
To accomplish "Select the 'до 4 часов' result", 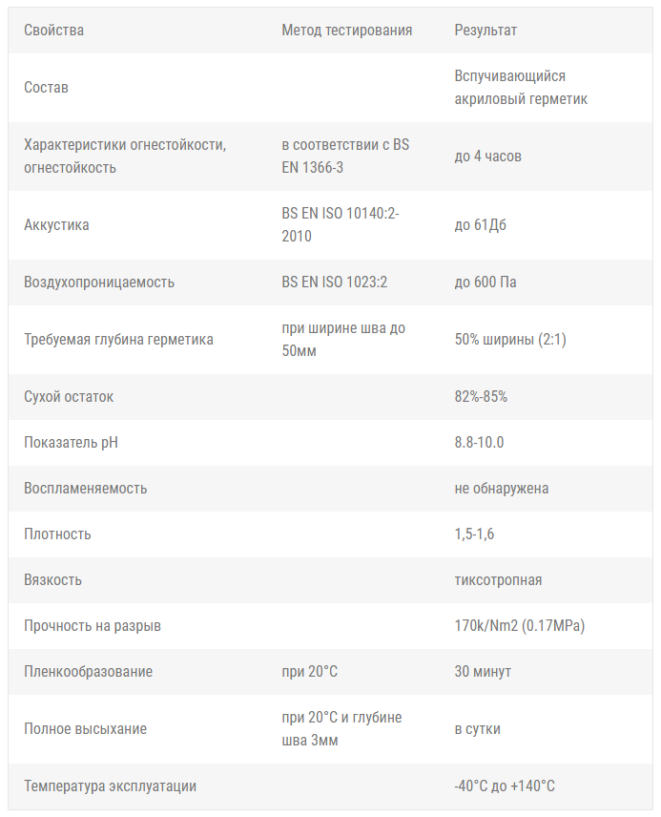I will [x=487, y=156].
